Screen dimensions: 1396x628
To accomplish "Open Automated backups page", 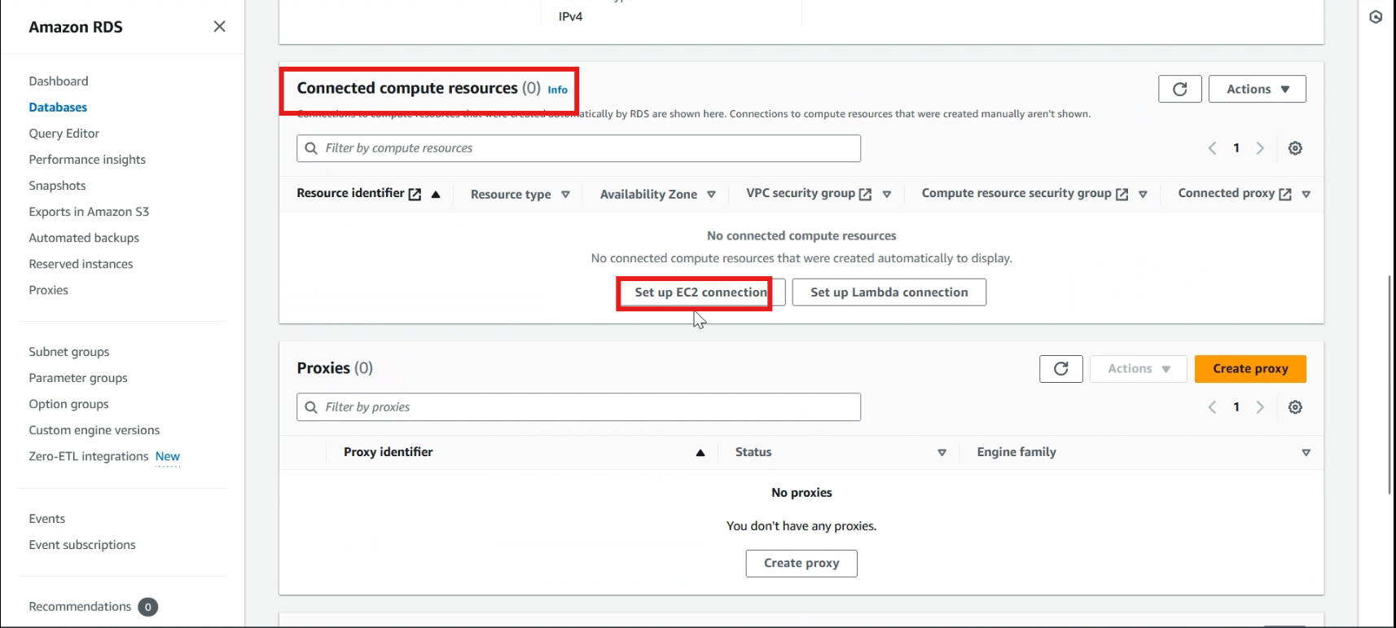I will [x=84, y=237].
